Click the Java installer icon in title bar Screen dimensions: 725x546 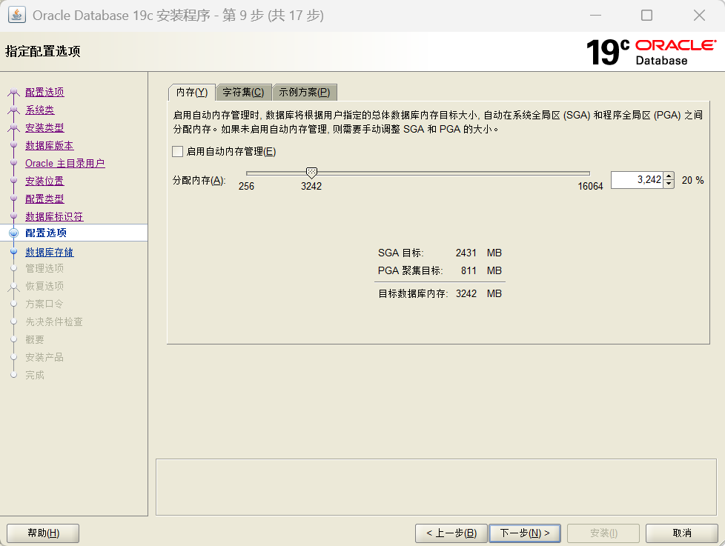point(16,16)
